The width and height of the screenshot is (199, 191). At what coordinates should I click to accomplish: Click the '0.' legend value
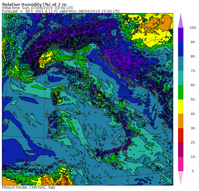click(193, 171)
